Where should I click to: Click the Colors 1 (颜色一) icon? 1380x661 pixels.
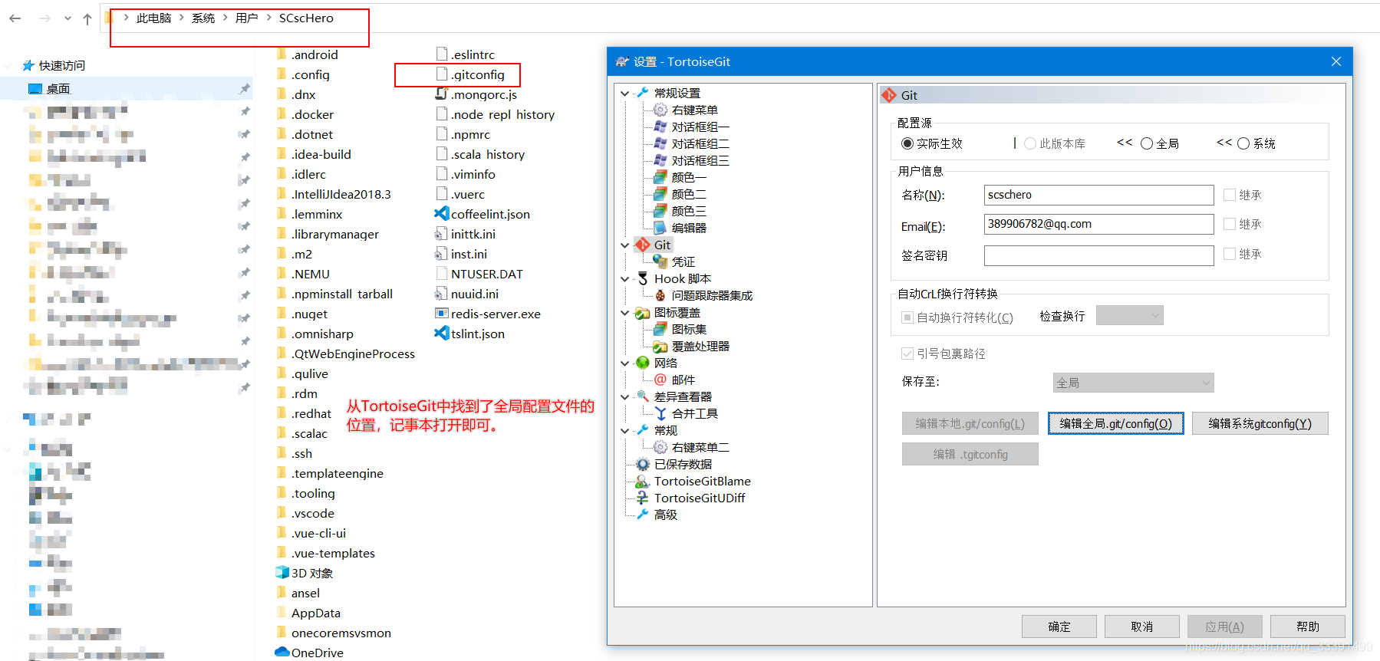pos(660,177)
